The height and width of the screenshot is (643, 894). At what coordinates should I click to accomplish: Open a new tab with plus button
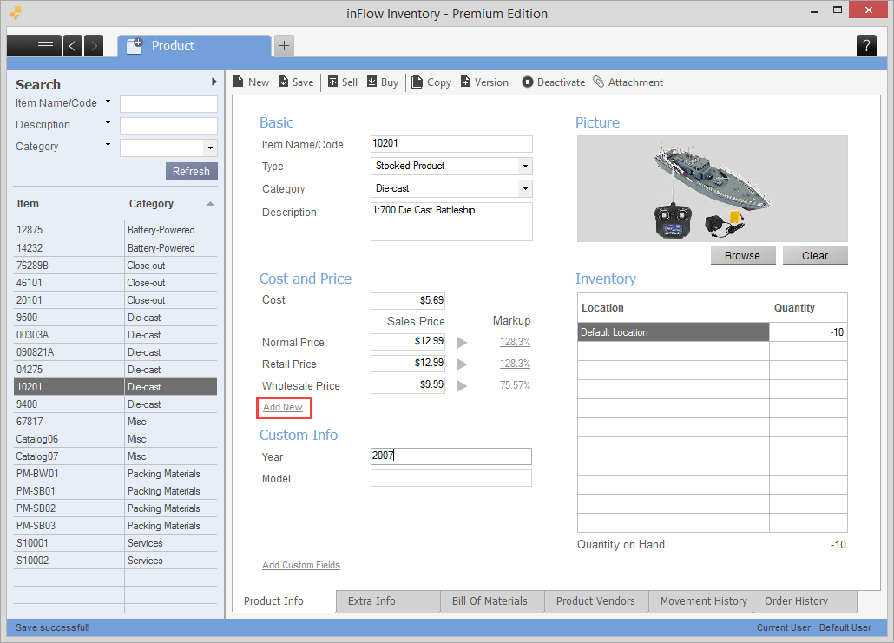point(284,46)
